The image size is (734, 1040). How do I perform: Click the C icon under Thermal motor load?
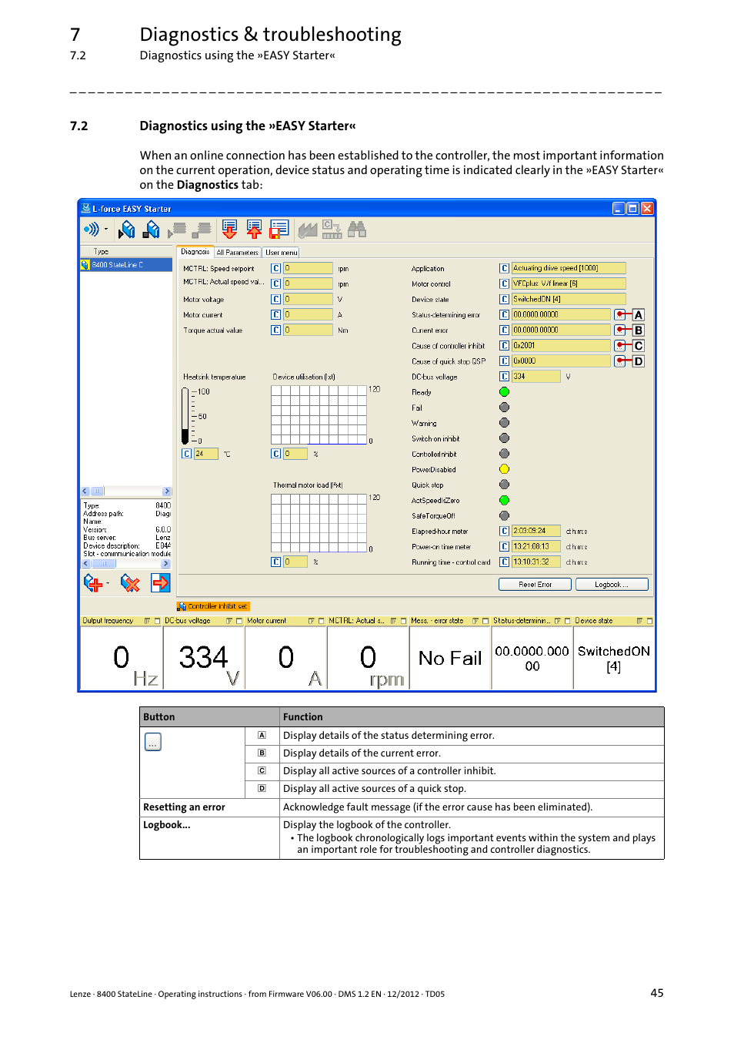point(275,562)
